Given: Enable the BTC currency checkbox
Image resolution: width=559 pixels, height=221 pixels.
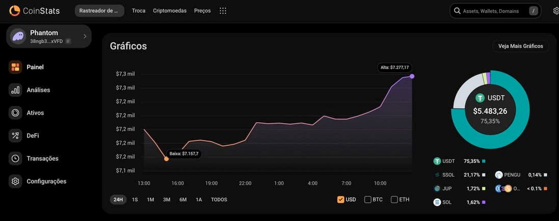Looking at the screenshot, I should click(367, 200).
